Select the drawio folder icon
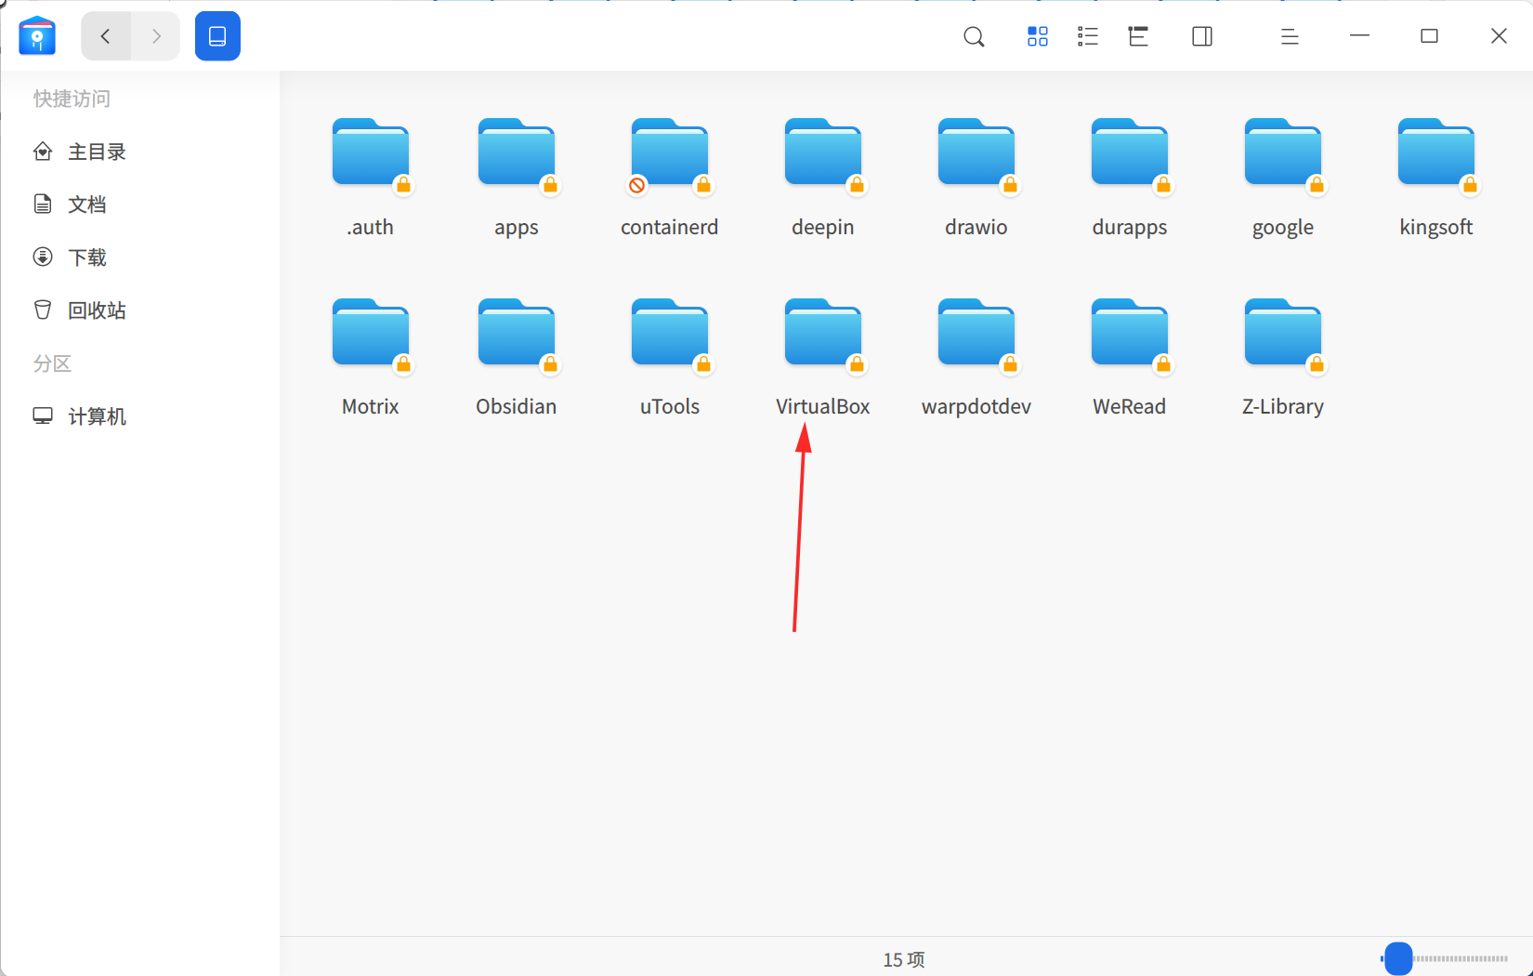The width and height of the screenshot is (1533, 976). tap(976, 153)
